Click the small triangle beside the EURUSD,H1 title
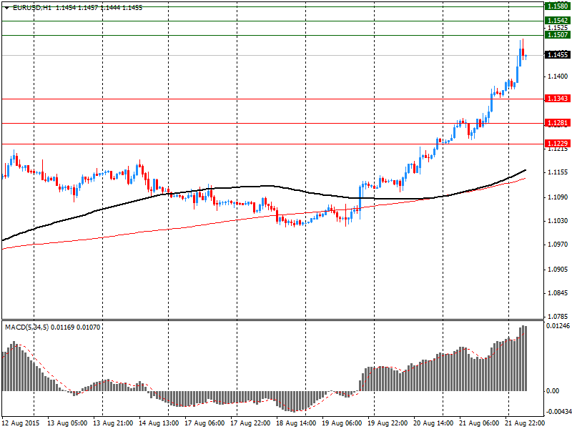572x429 pixels. [x=7, y=8]
